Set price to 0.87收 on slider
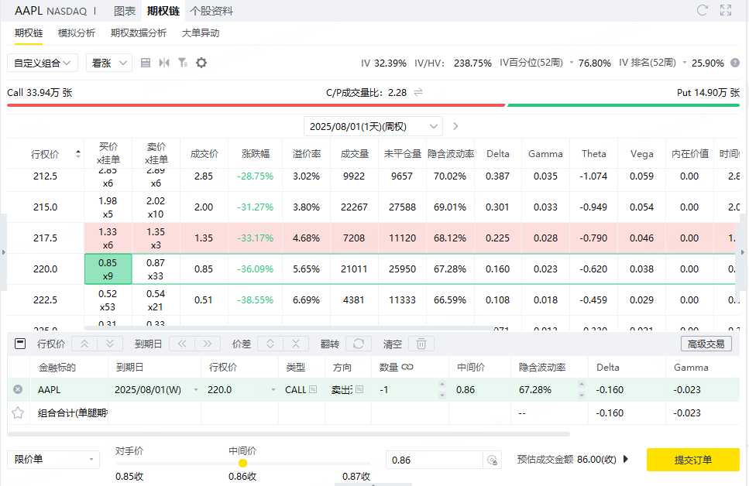The width and height of the screenshot is (749, 486). pyautogui.click(x=356, y=476)
